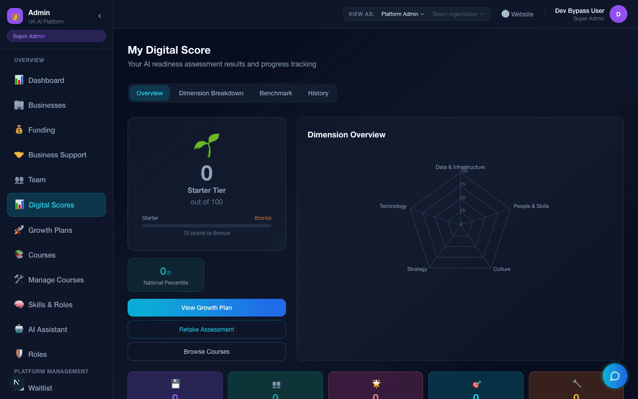Image resolution: width=638 pixels, height=399 pixels.
Task: Click the Browse Courses button
Action: pyautogui.click(x=206, y=352)
